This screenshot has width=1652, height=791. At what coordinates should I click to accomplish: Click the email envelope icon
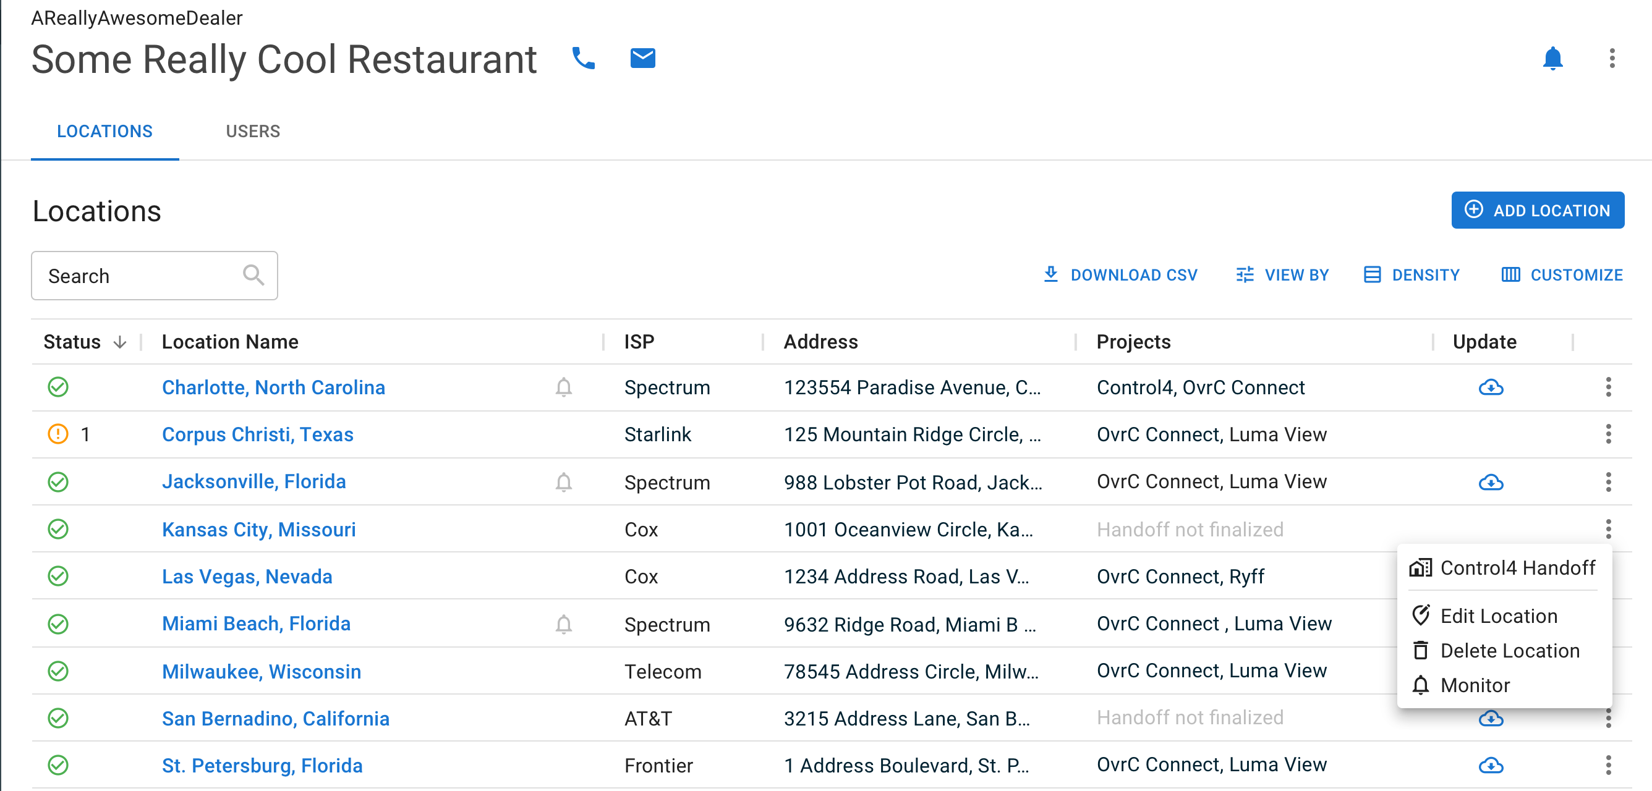(x=642, y=58)
